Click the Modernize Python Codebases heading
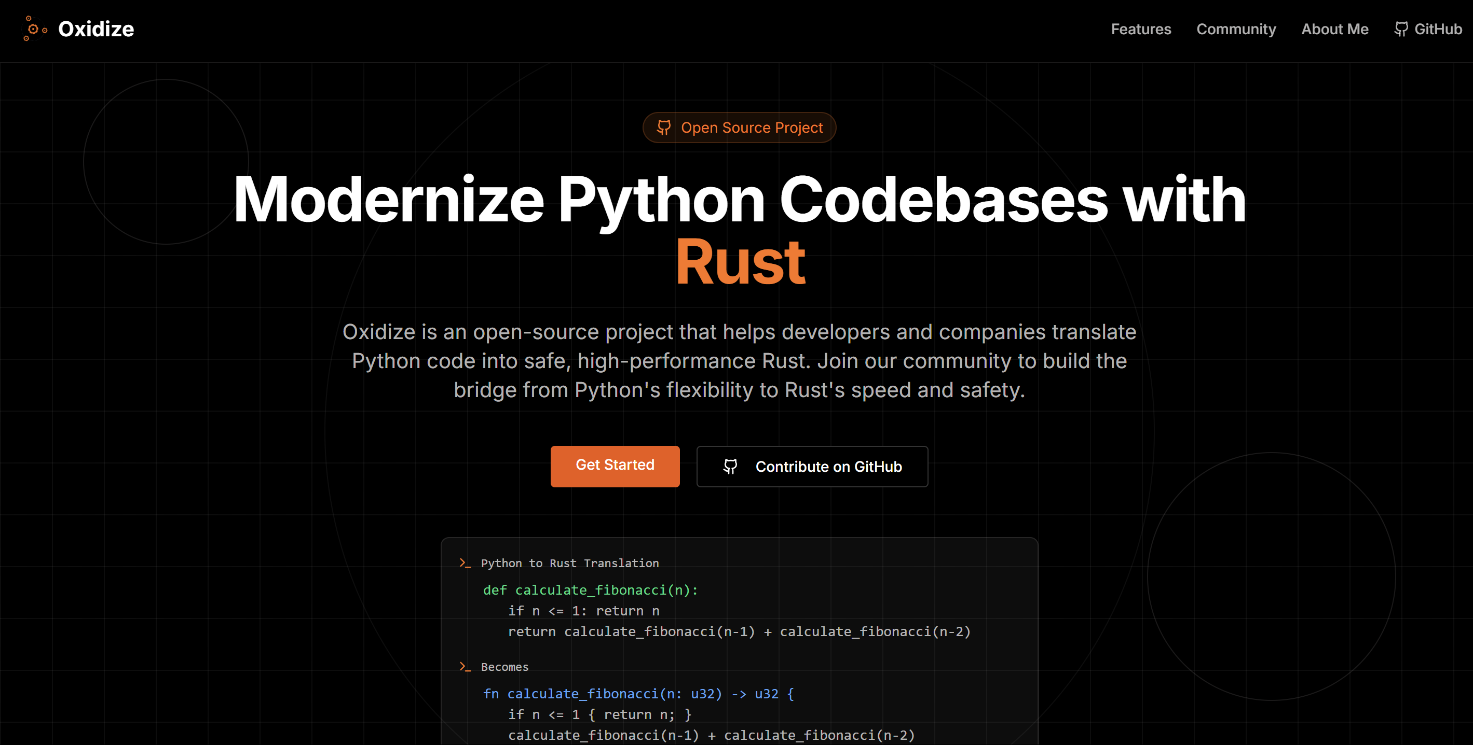Image resolution: width=1473 pixels, height=745 pixels. (x=739, y=200)
